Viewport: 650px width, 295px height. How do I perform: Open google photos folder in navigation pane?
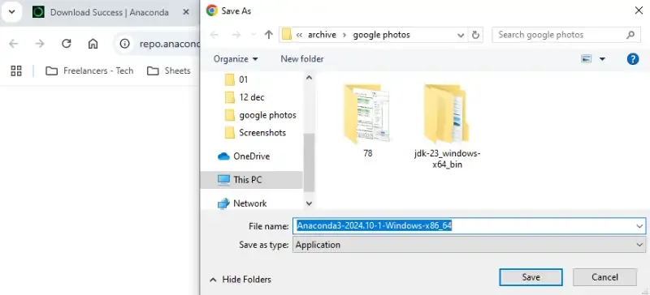tap(267, 115)
